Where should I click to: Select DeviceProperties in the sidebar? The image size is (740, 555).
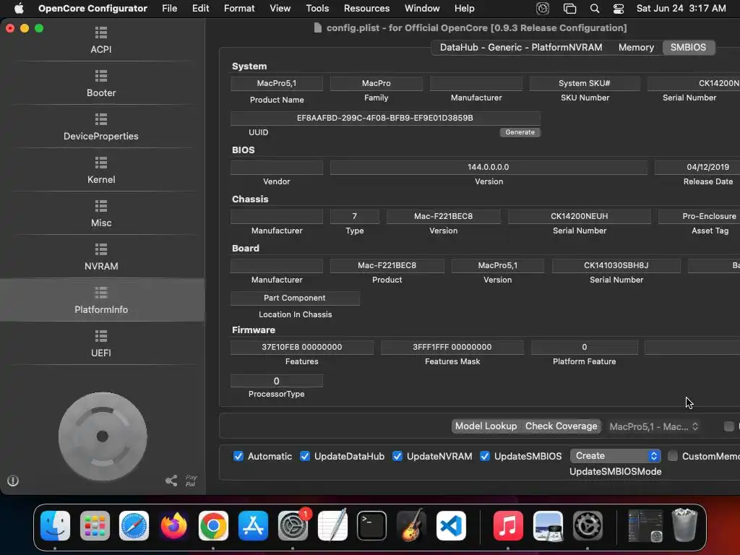pyautogui.click(x=101, y=127)
